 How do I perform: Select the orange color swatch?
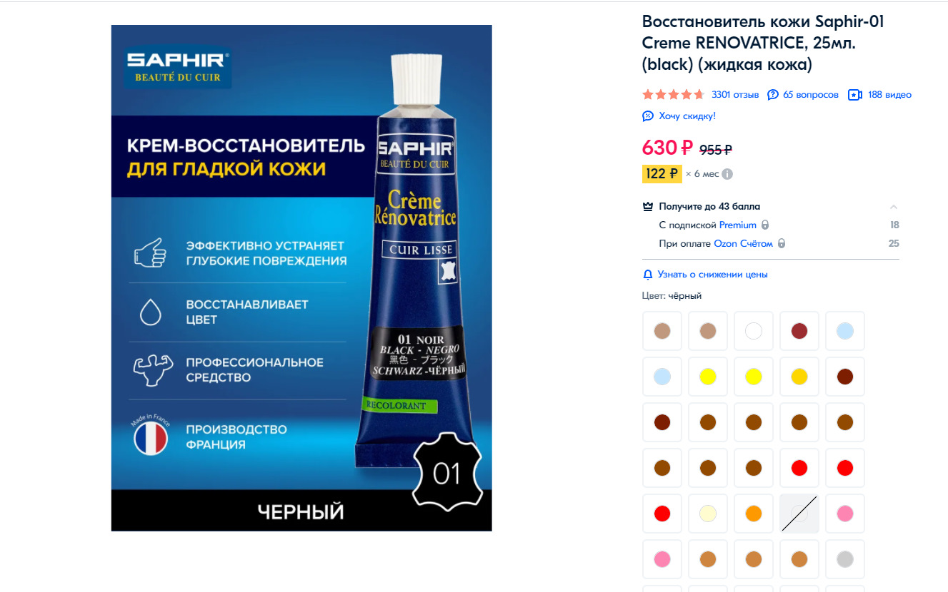(754, 514)
